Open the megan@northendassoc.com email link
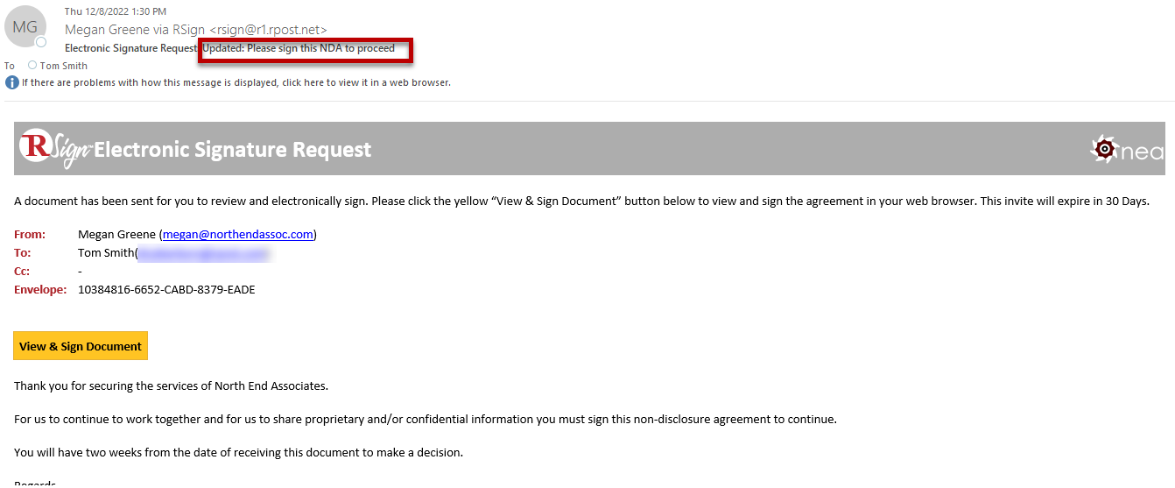The image size is (1175, 488). point(237,235)
